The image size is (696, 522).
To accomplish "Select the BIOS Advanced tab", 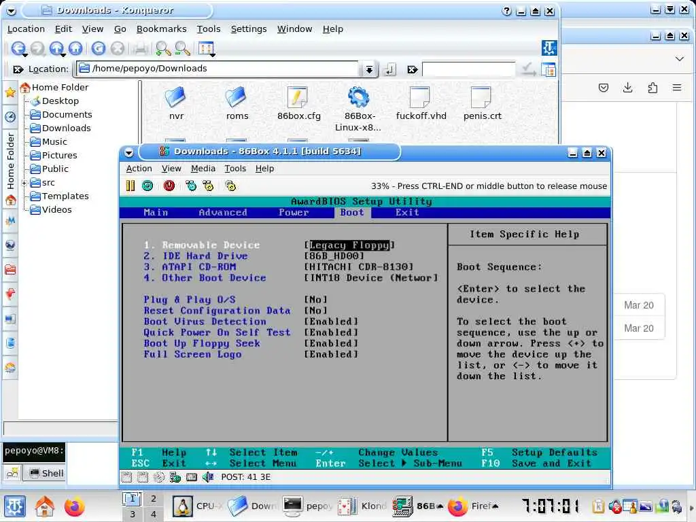I will click(223, 213).
